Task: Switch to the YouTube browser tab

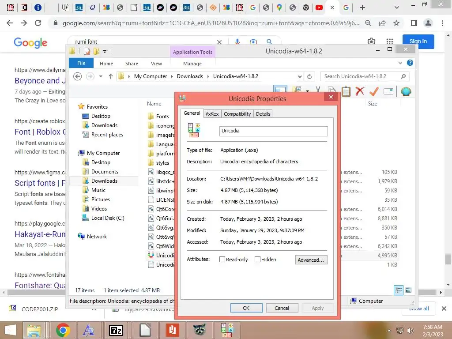Action: coord(319,8)
